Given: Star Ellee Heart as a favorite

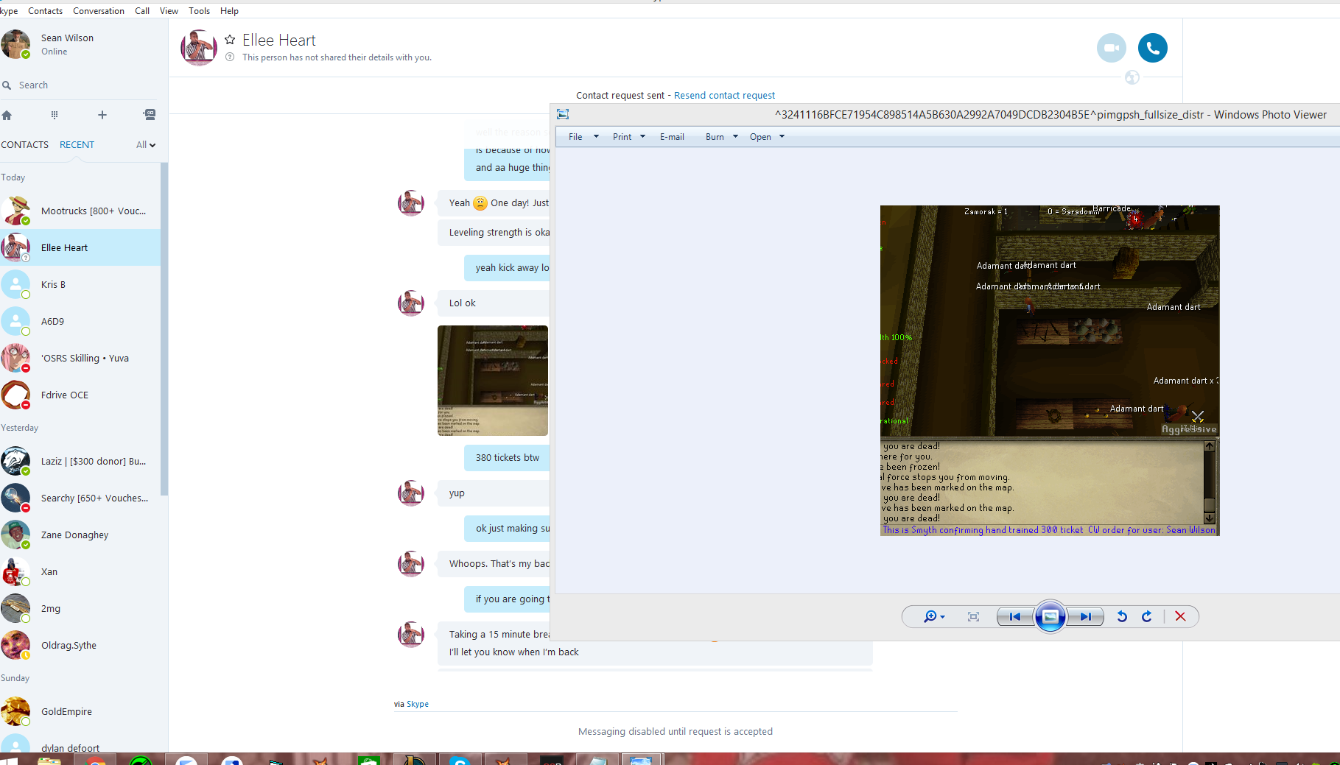Looking at the screenshot, I should tap(230, 40).
